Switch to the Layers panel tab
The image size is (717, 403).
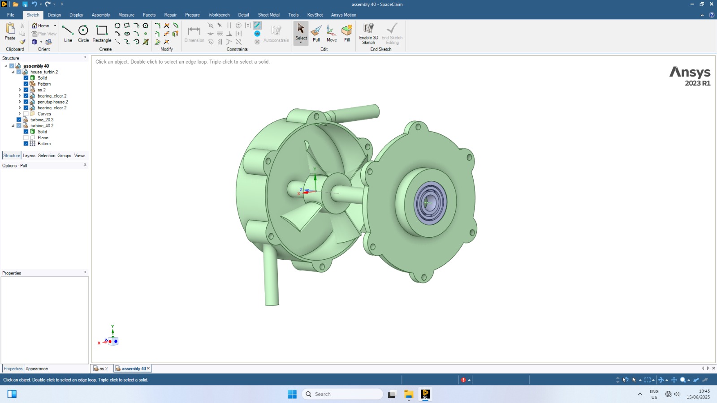(29, 156)
